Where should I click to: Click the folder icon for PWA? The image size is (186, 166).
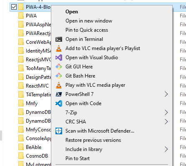(x=21, y=16)
